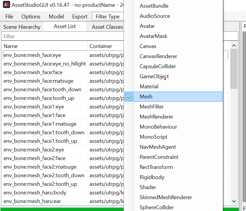Switch to Asset Classes tab
The height and width of the screenshot is (211, 246).
point(105,27)
